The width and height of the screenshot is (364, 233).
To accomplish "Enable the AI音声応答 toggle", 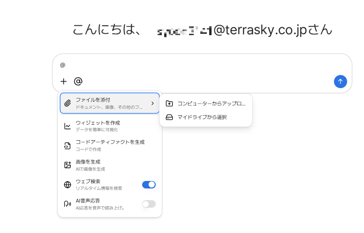I will (149, 204).
